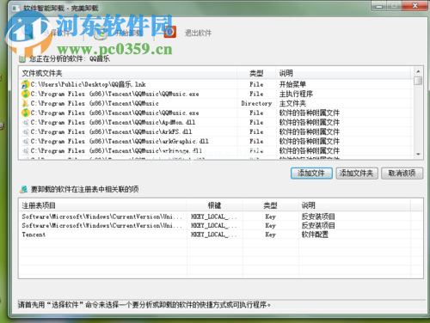The image size is (430, 323).
Task: Click the window title bar application icon
Action: (x=15, y=8)
